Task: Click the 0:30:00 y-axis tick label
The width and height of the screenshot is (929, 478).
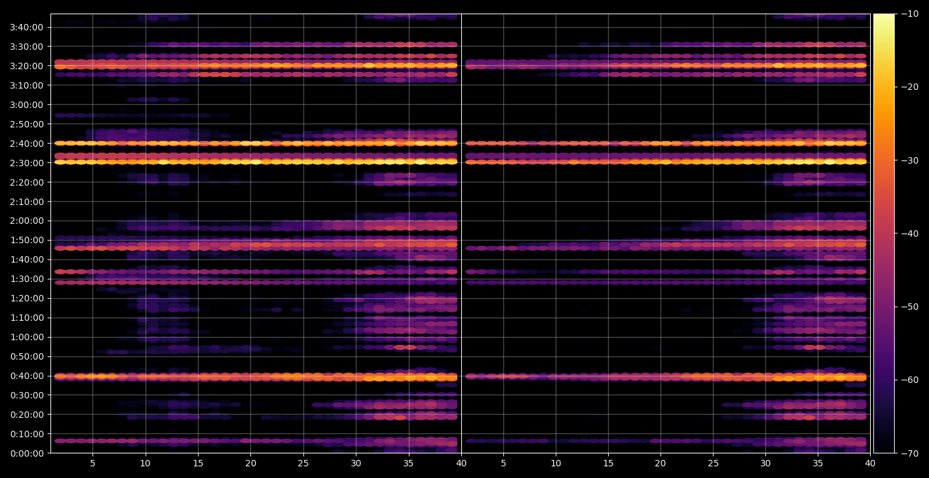Action: click(x=27, y=395)
